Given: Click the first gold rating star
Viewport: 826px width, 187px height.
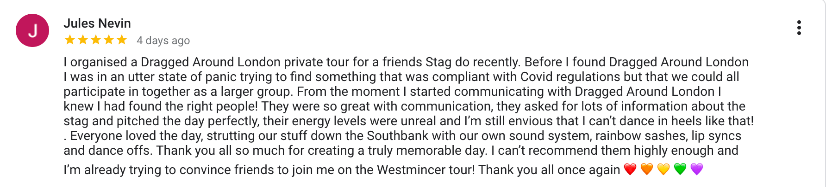Looking at the screenshot, I should pyautogui.click(x=70, y=40).
